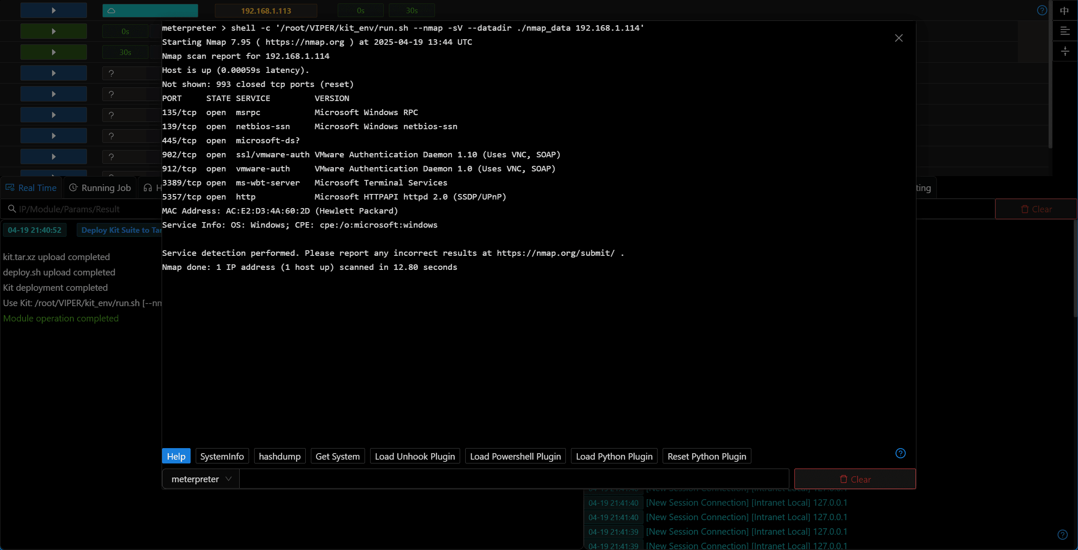
Task: Expand the meterpreter command type dropdown
Action: coord(201,479)
